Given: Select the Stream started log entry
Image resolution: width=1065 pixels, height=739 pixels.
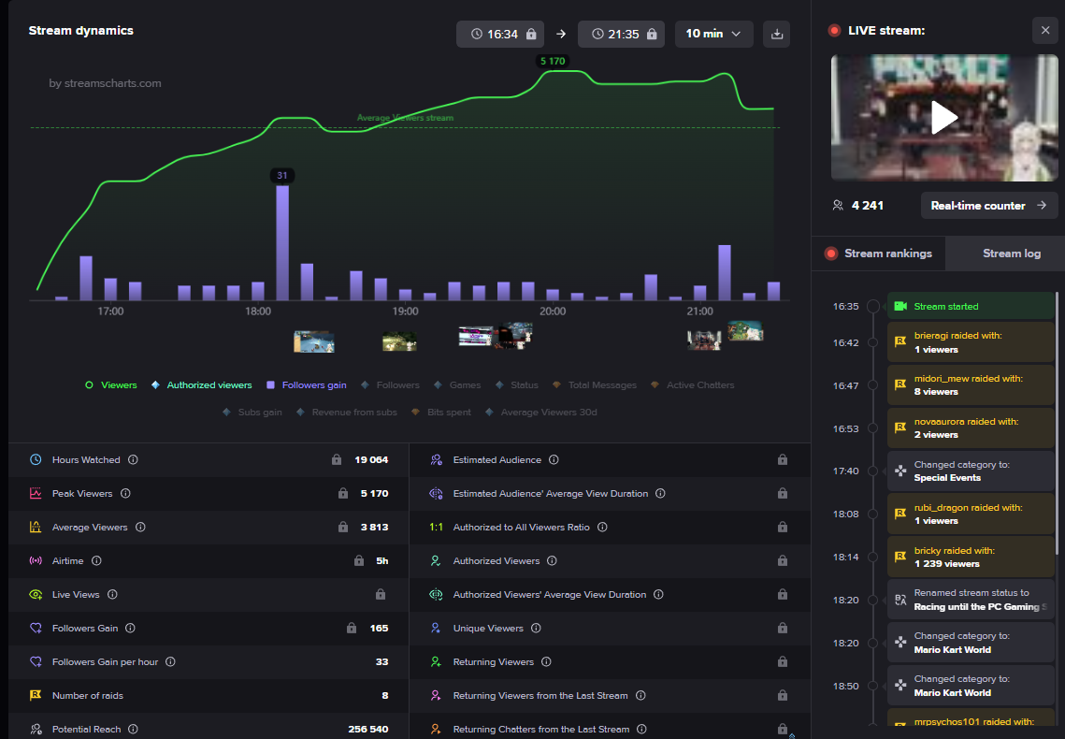Looking at the screenshot, I should [971, 306].
